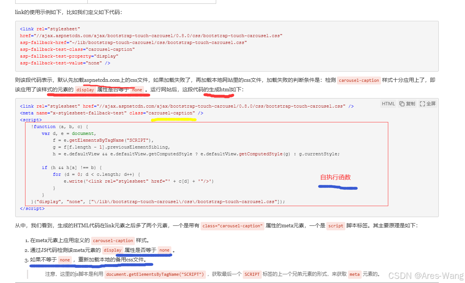
Task: Click the HTML language label on code block
Action: (388, 104)
